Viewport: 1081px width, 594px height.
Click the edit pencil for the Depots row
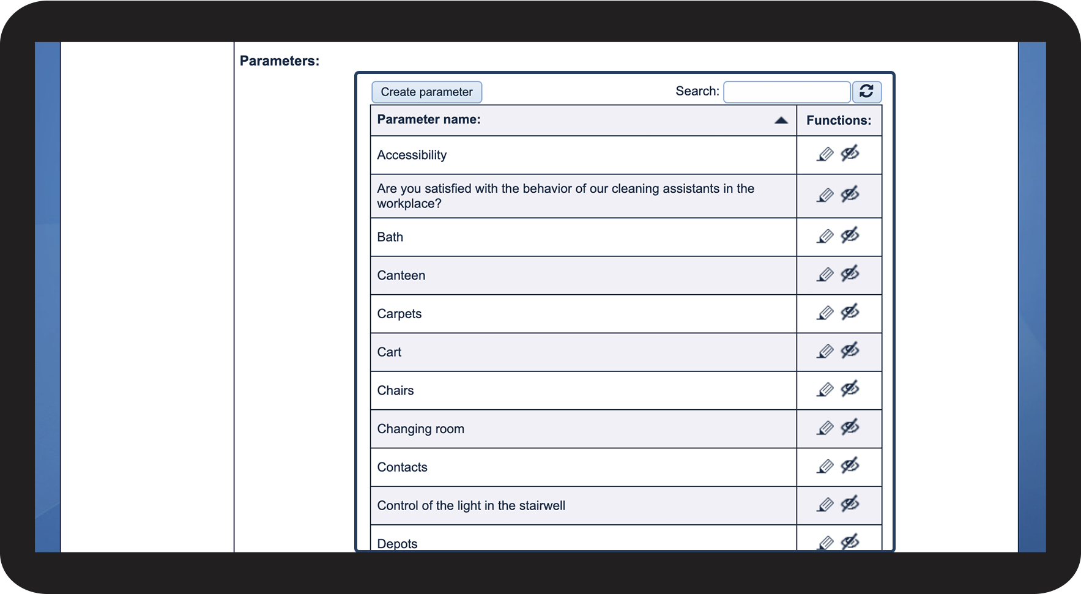click(x=825, y=543)
